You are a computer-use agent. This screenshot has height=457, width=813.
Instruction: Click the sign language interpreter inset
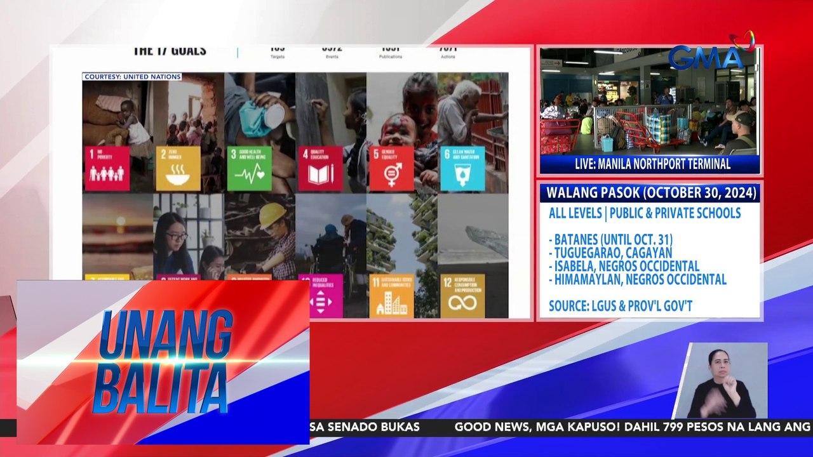tap(721, 381)
